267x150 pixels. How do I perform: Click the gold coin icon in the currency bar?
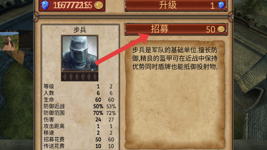pos(98,5)
